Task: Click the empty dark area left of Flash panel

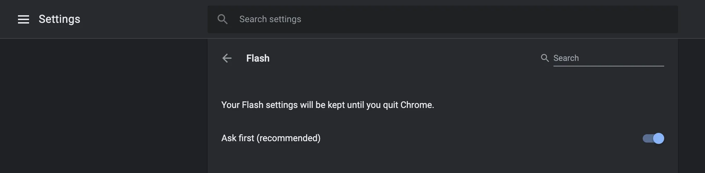Action: [104, 104]
